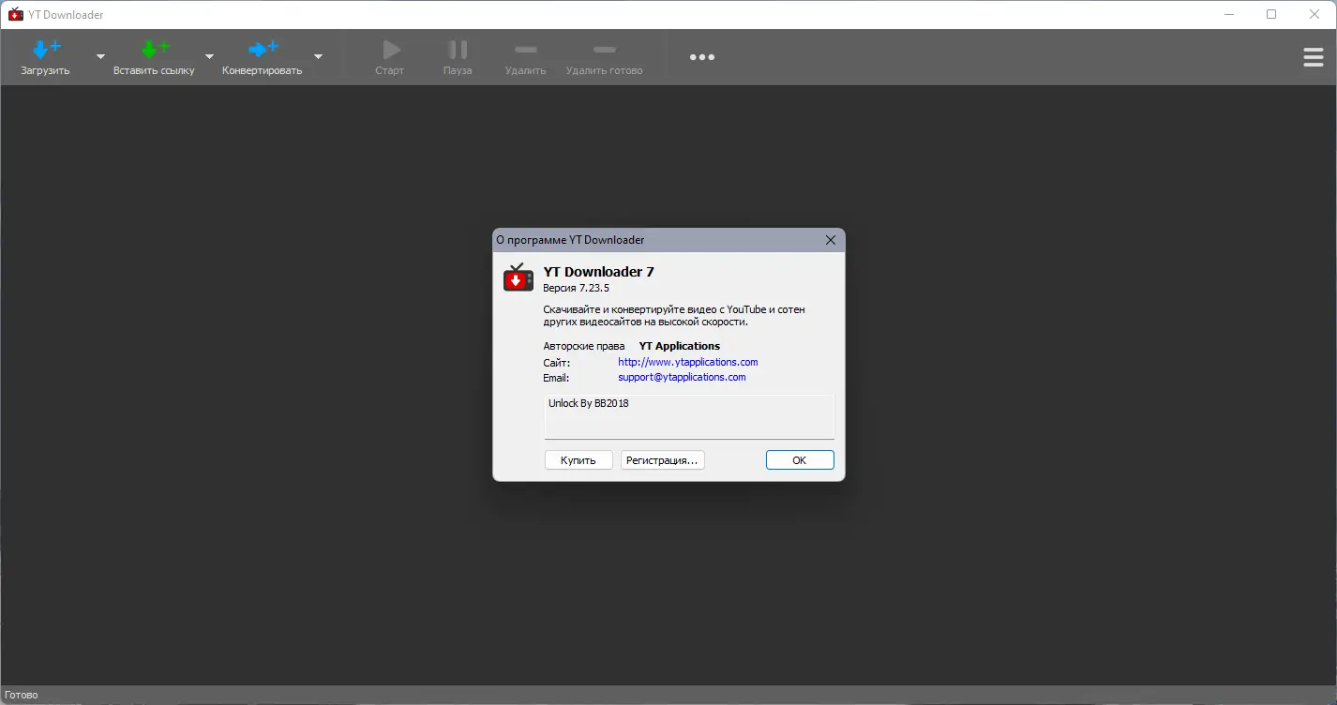The image size is (1337, 705).
Task: Click the support@ytapplications.com email link
Action: pos(682,377)
